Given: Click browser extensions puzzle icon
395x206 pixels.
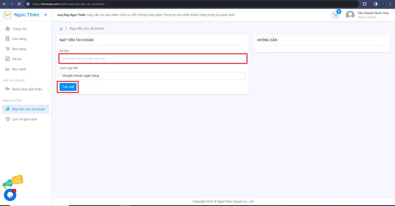Looking at the screenshot, I should (365, 4).
